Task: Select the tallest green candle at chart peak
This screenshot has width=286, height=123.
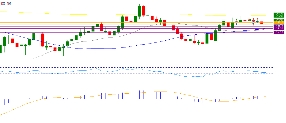Action: coord(139,11)
